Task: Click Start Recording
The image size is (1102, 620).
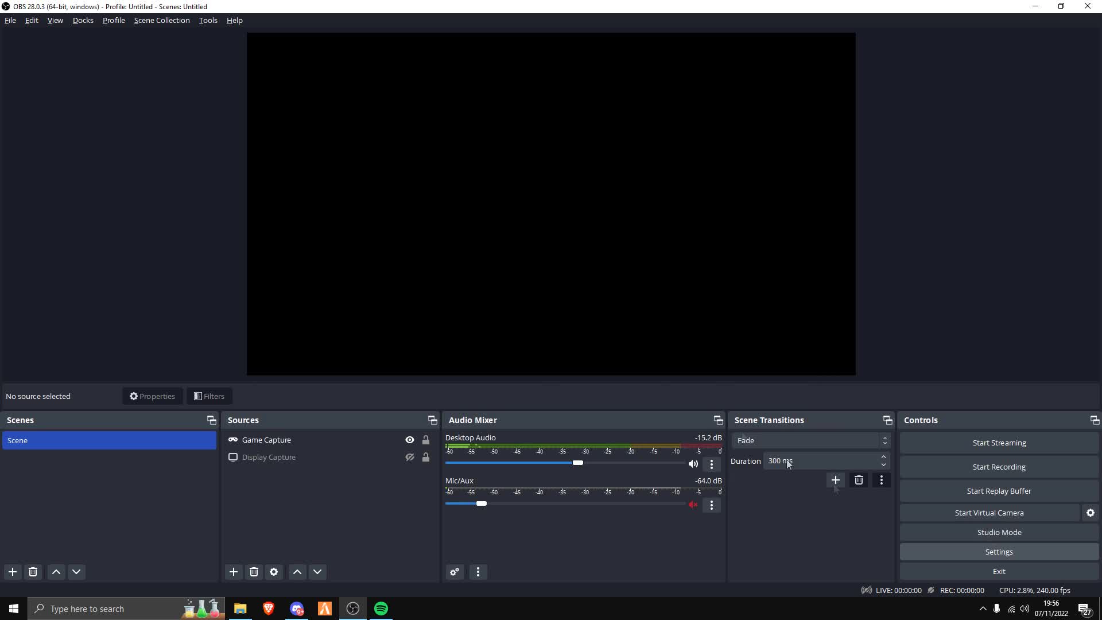Action: point(998,466)
